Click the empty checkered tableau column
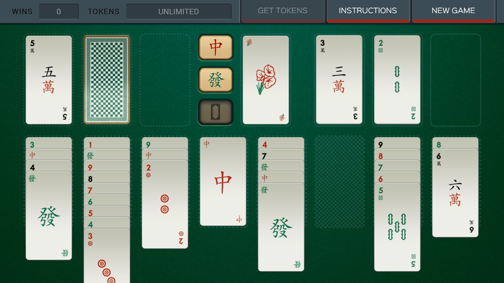Viewport: 504px width, 283px height. (x=339, y=181)
